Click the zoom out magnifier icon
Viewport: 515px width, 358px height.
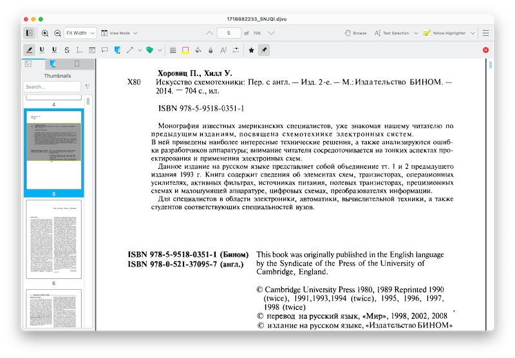coord(57,33)
